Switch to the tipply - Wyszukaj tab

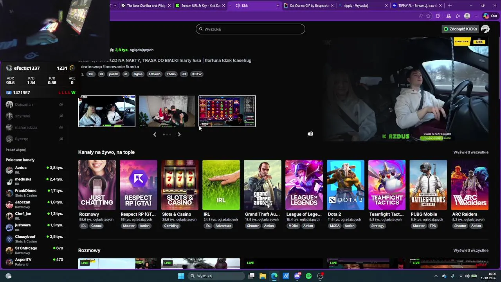[x=363, y=5]
